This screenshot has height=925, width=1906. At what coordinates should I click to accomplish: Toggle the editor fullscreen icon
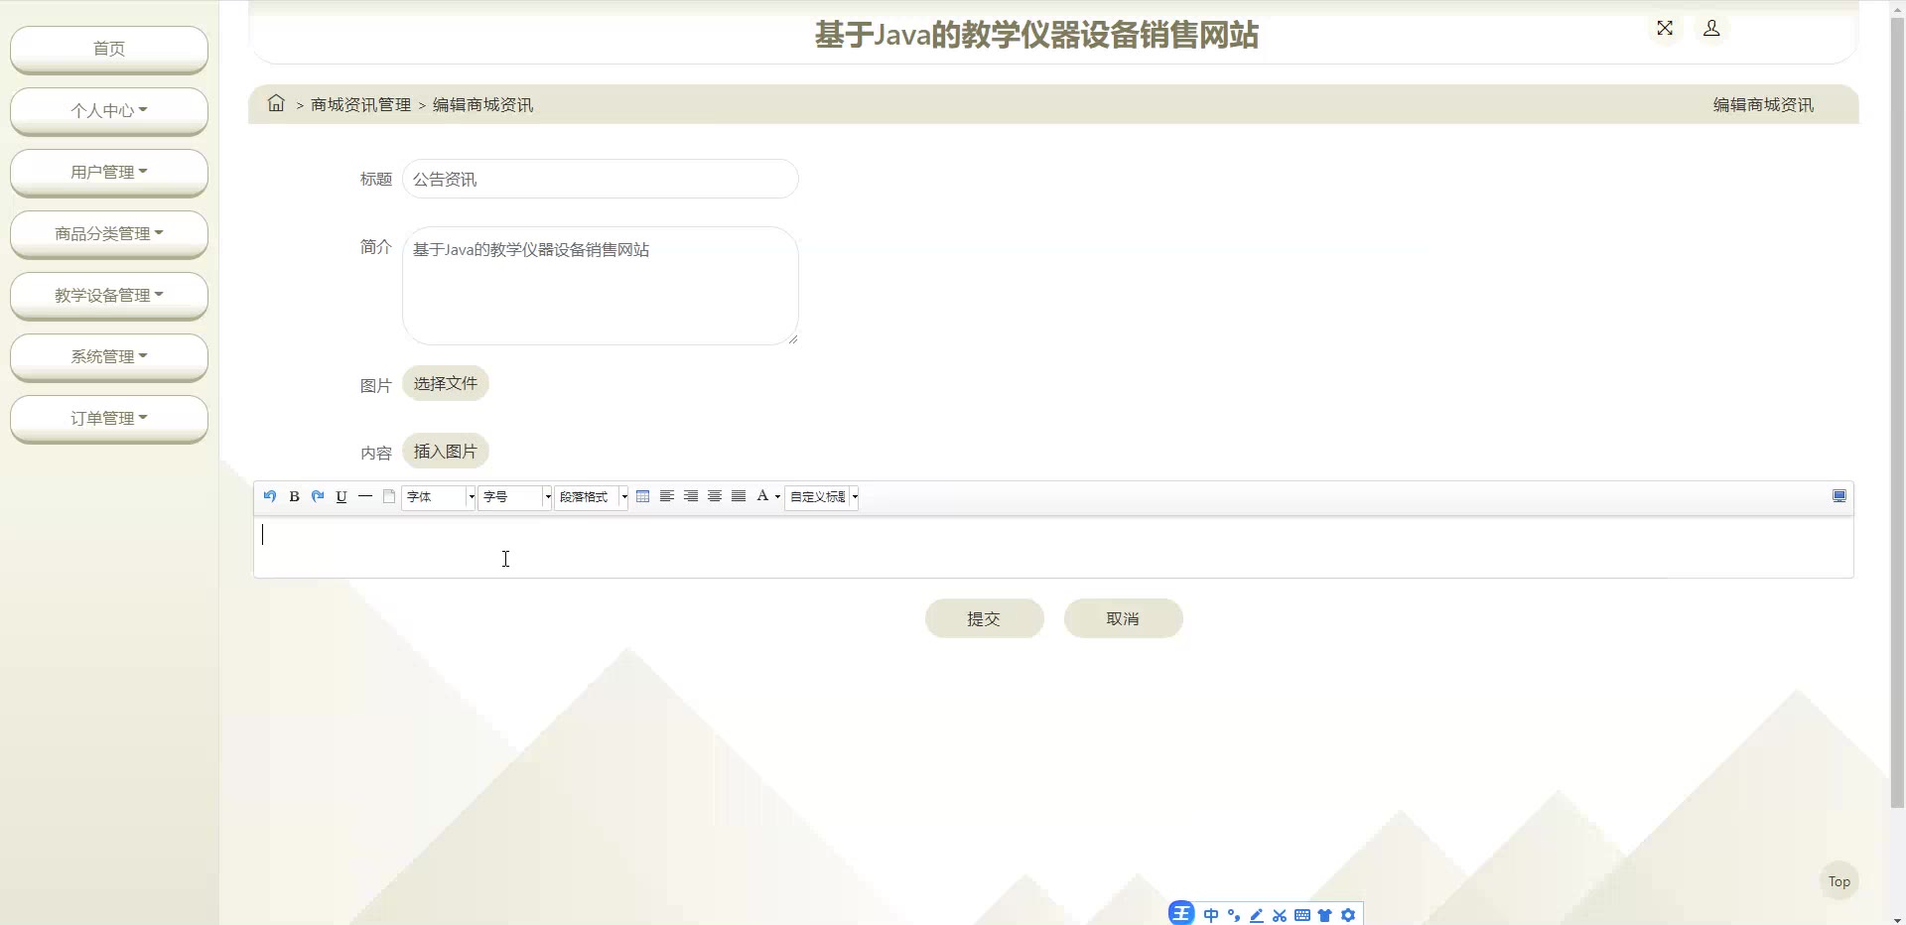tap(1839, 496)
